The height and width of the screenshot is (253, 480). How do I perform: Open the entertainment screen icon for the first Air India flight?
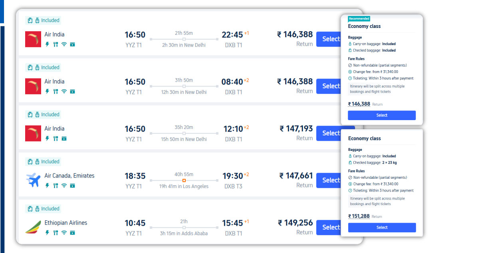[x=72, y=44]
